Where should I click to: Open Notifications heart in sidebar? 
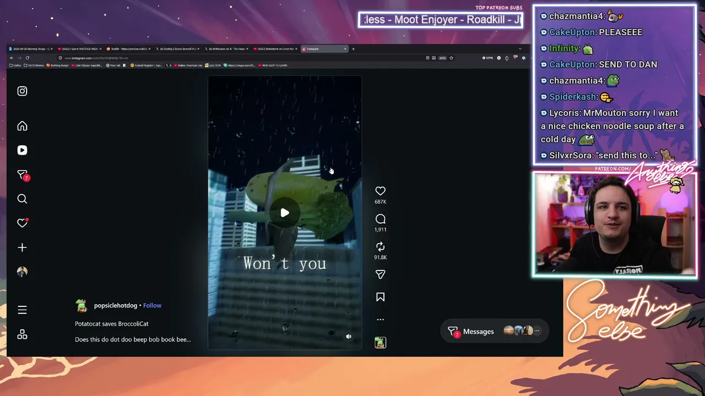point(23,223)
